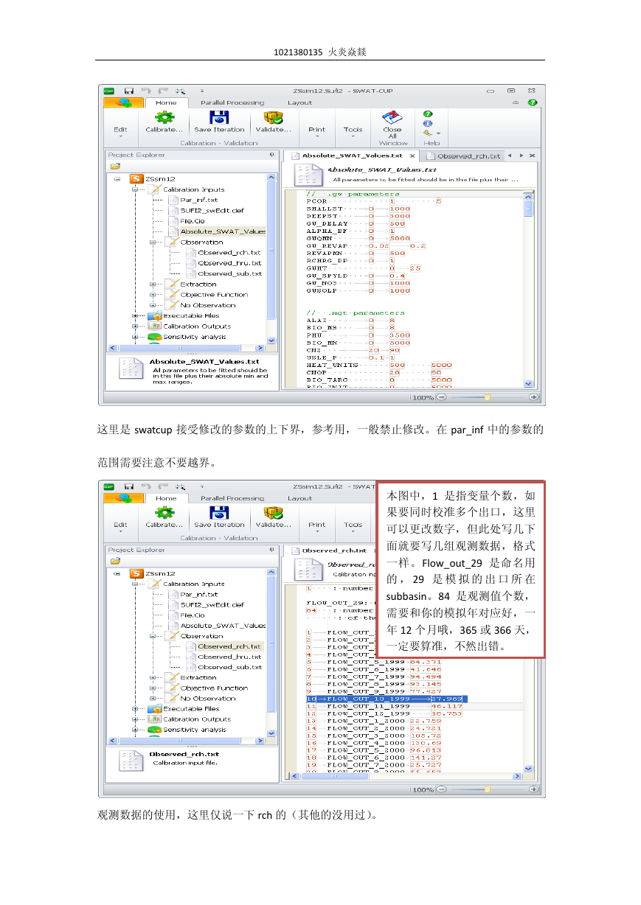
Task: Click save icon in top window's quick access bar
Action: pos(128,91)
